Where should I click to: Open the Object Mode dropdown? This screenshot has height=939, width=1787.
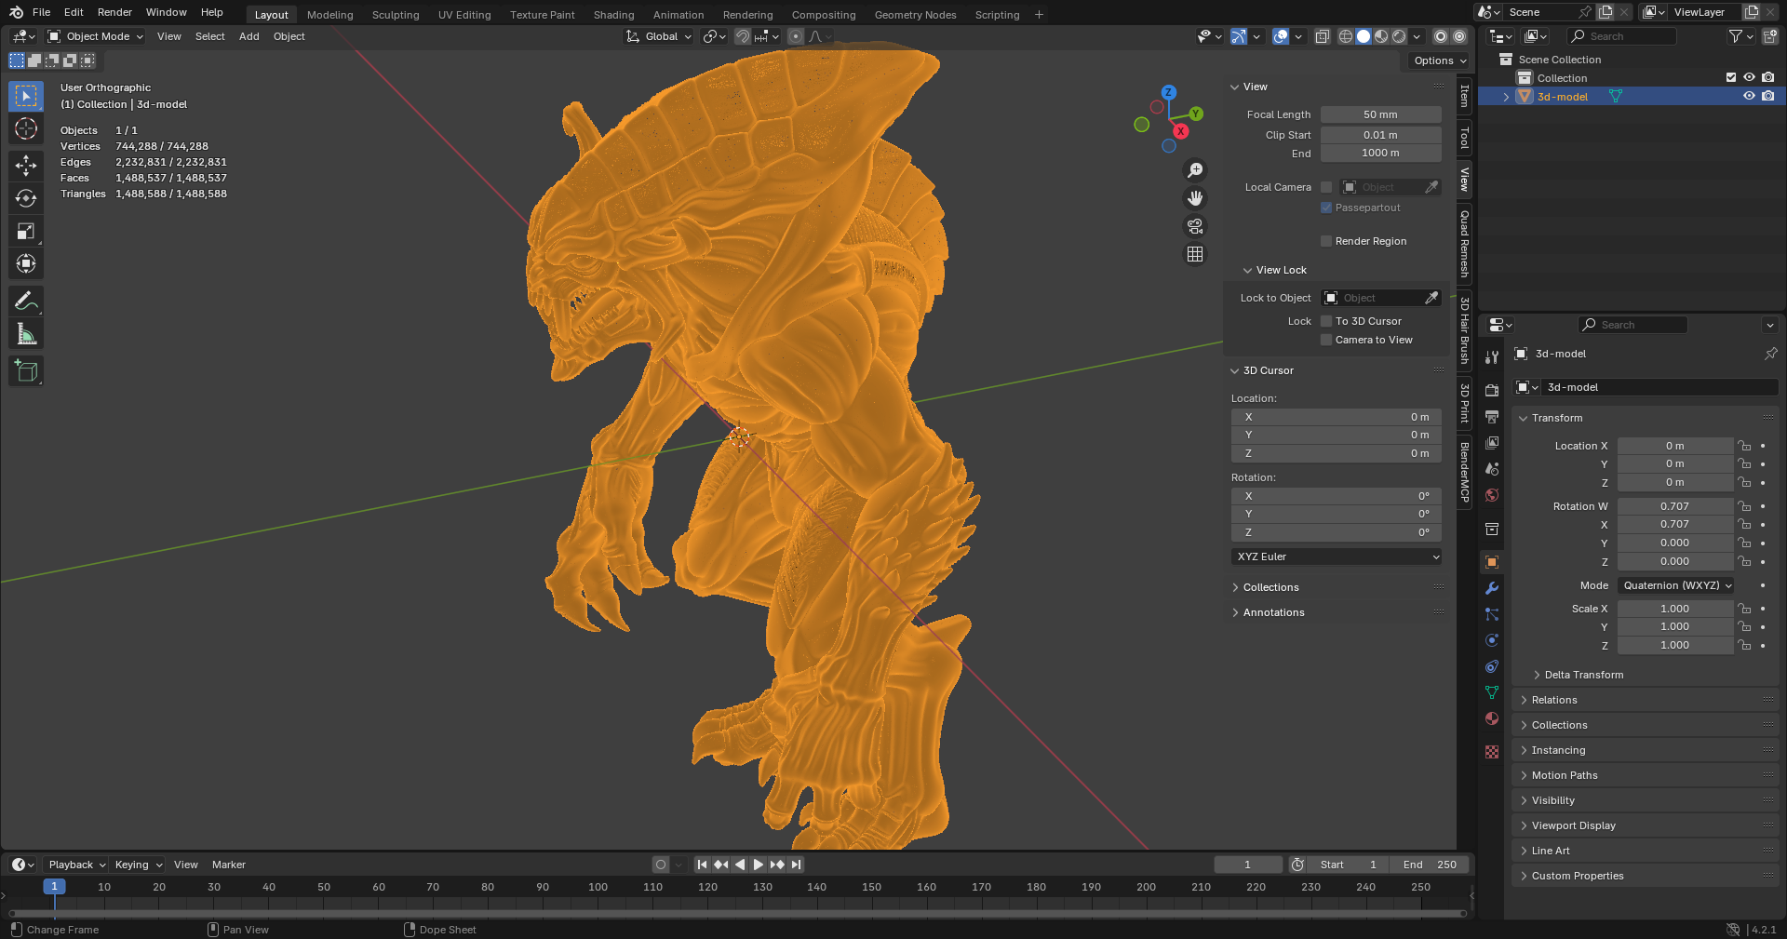pyautogui.click(x=96, y=36)
